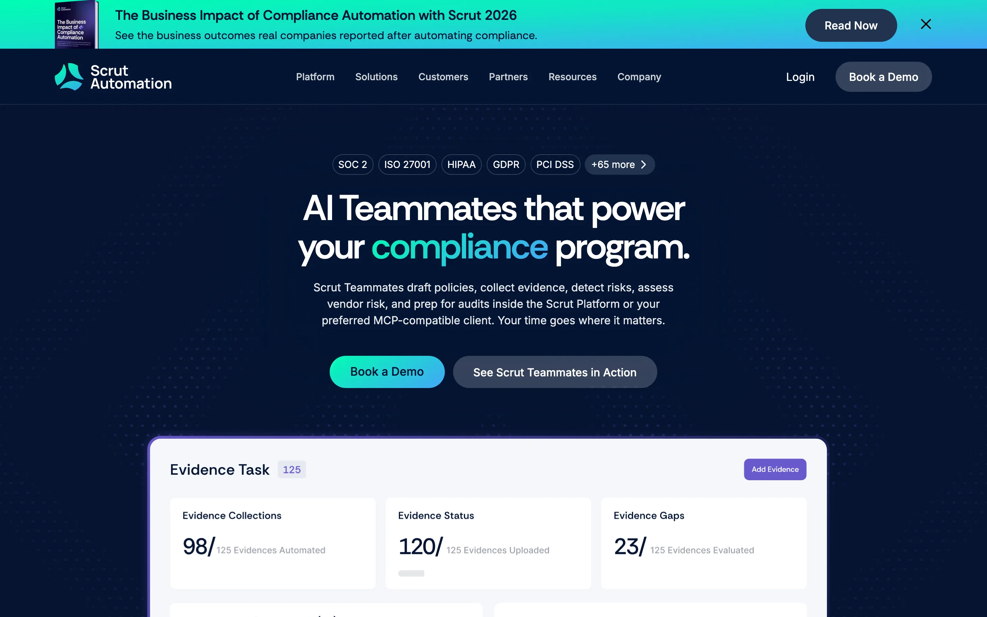Screen dimensions: 987x617
Task: Click Book a Demo in the navbar
Action: pyautogui.click(x=884, y=77)
